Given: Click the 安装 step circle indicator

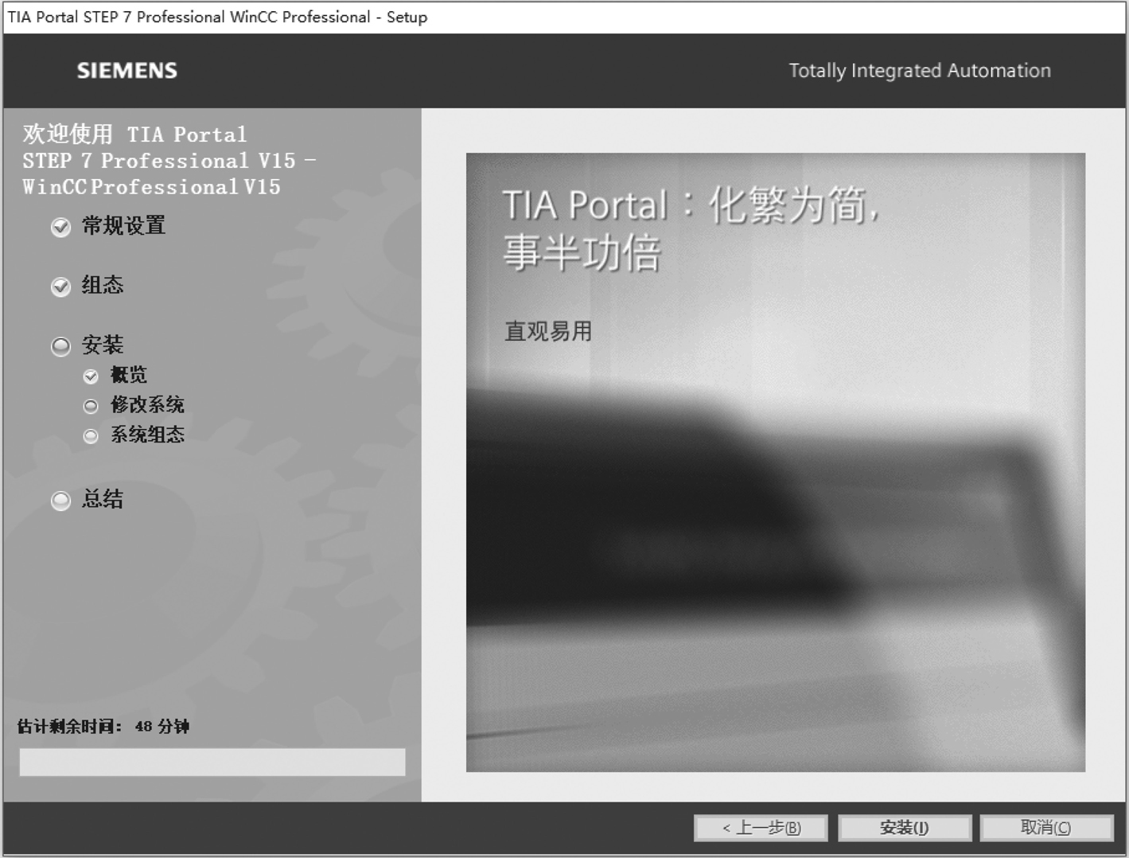Looking at the screenshot, I should click(x=60, y=346).
